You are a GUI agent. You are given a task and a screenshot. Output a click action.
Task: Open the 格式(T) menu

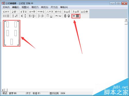35,7
